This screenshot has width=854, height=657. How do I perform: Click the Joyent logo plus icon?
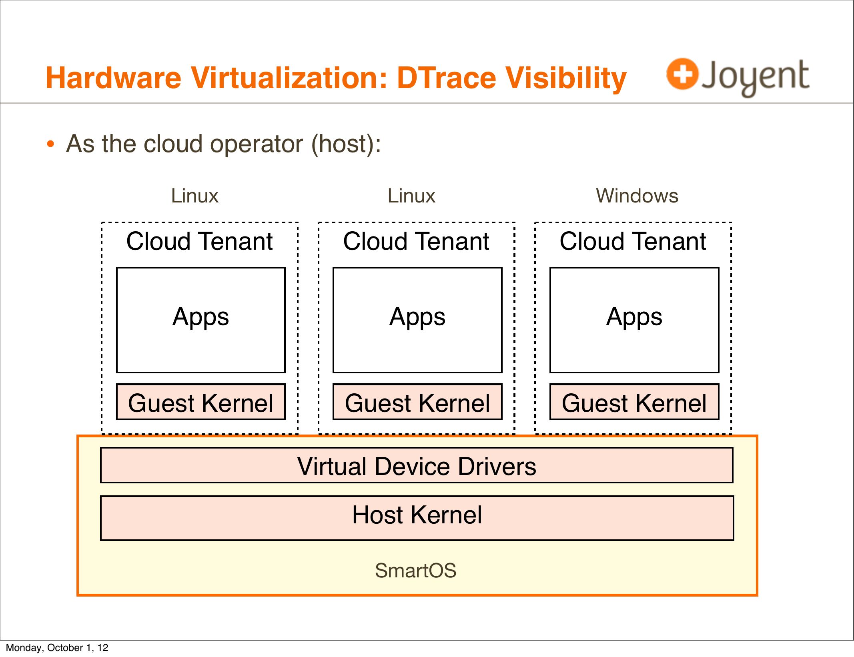pos(682,74)
